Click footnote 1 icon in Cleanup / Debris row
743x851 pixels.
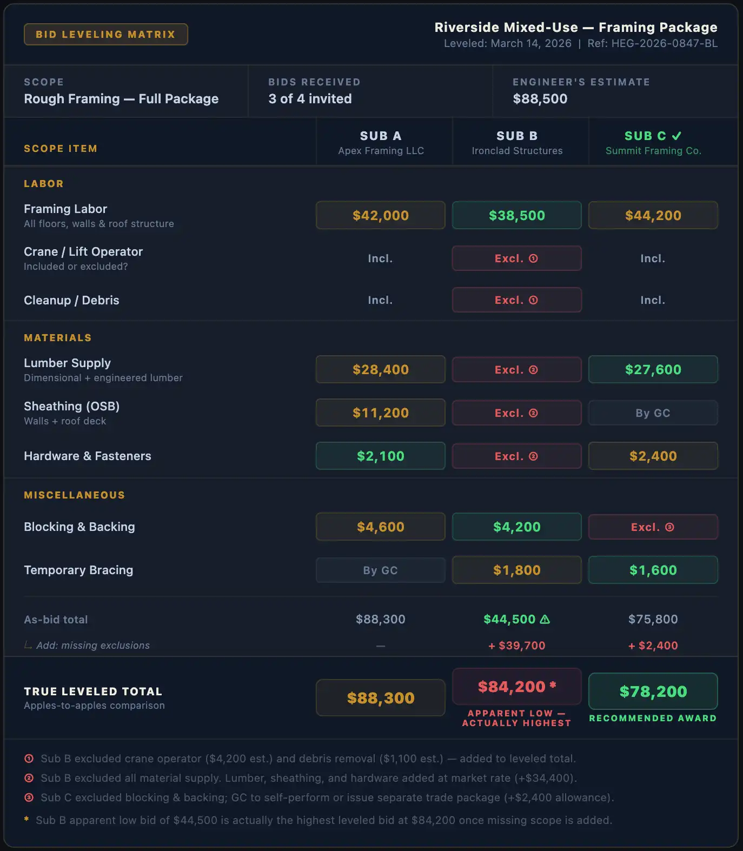[x=533, y=300]
